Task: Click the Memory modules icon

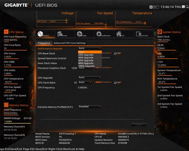Action: point(60,34)
